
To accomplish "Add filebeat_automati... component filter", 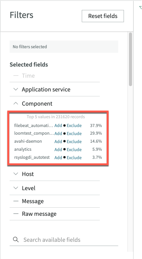I will (x=58, y=125).
